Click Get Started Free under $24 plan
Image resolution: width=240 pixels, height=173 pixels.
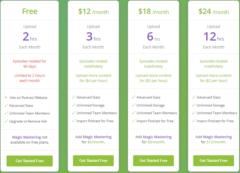pos(213,161)
